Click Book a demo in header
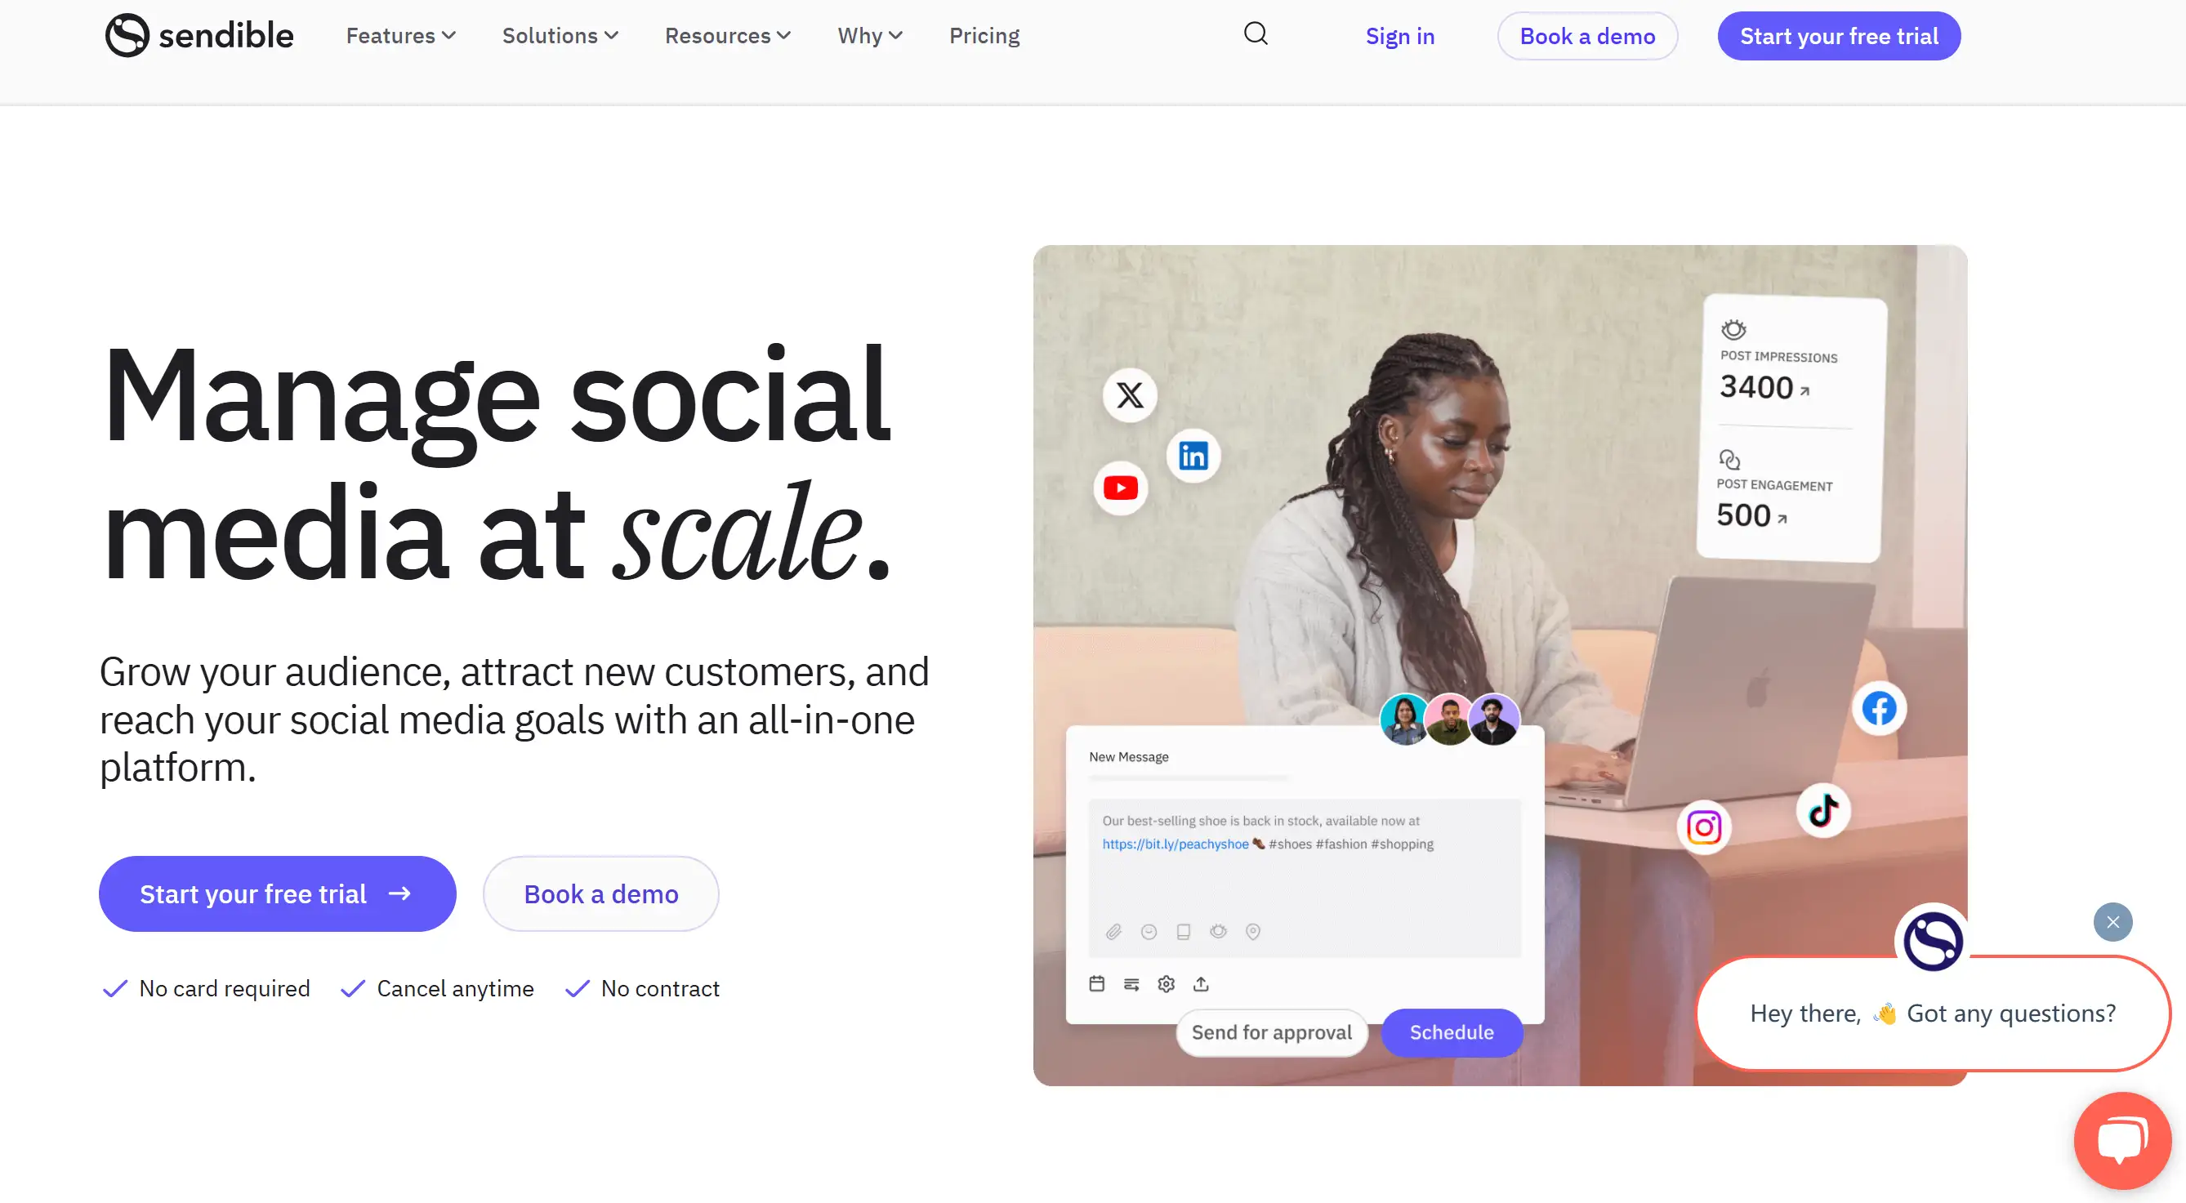The image size is (2186, 1203). click(1587, 37)
